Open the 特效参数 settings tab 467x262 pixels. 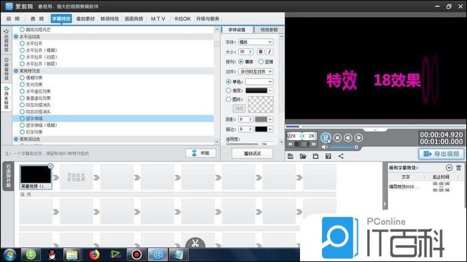pos(269,30)
